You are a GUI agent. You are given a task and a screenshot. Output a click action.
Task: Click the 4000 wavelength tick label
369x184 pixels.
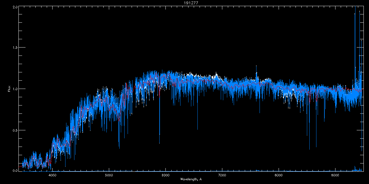point(52,175)
